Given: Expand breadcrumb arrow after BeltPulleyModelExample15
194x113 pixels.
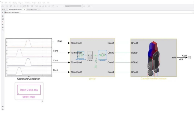Looking at the screenshot, I should (20, 12).
